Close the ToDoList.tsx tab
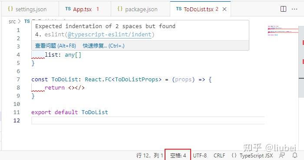The image size is (304, 160). point(225,9)
